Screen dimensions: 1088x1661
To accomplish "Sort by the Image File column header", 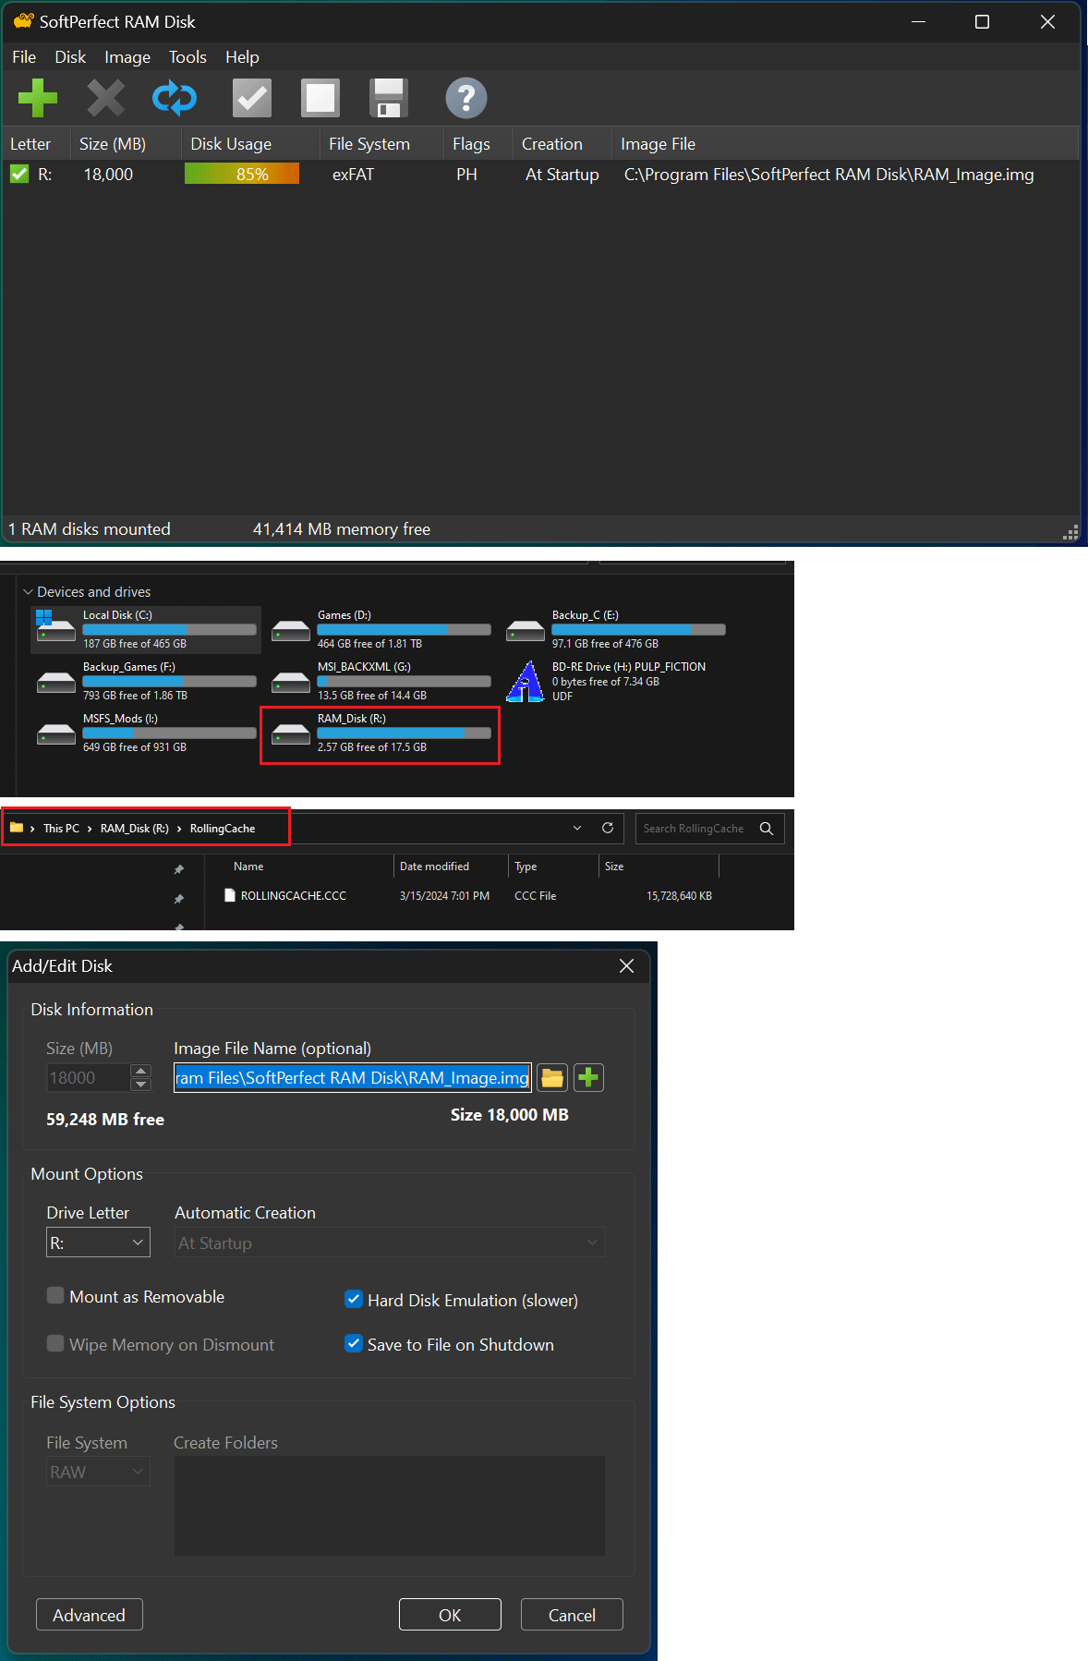I will (845, 144).
